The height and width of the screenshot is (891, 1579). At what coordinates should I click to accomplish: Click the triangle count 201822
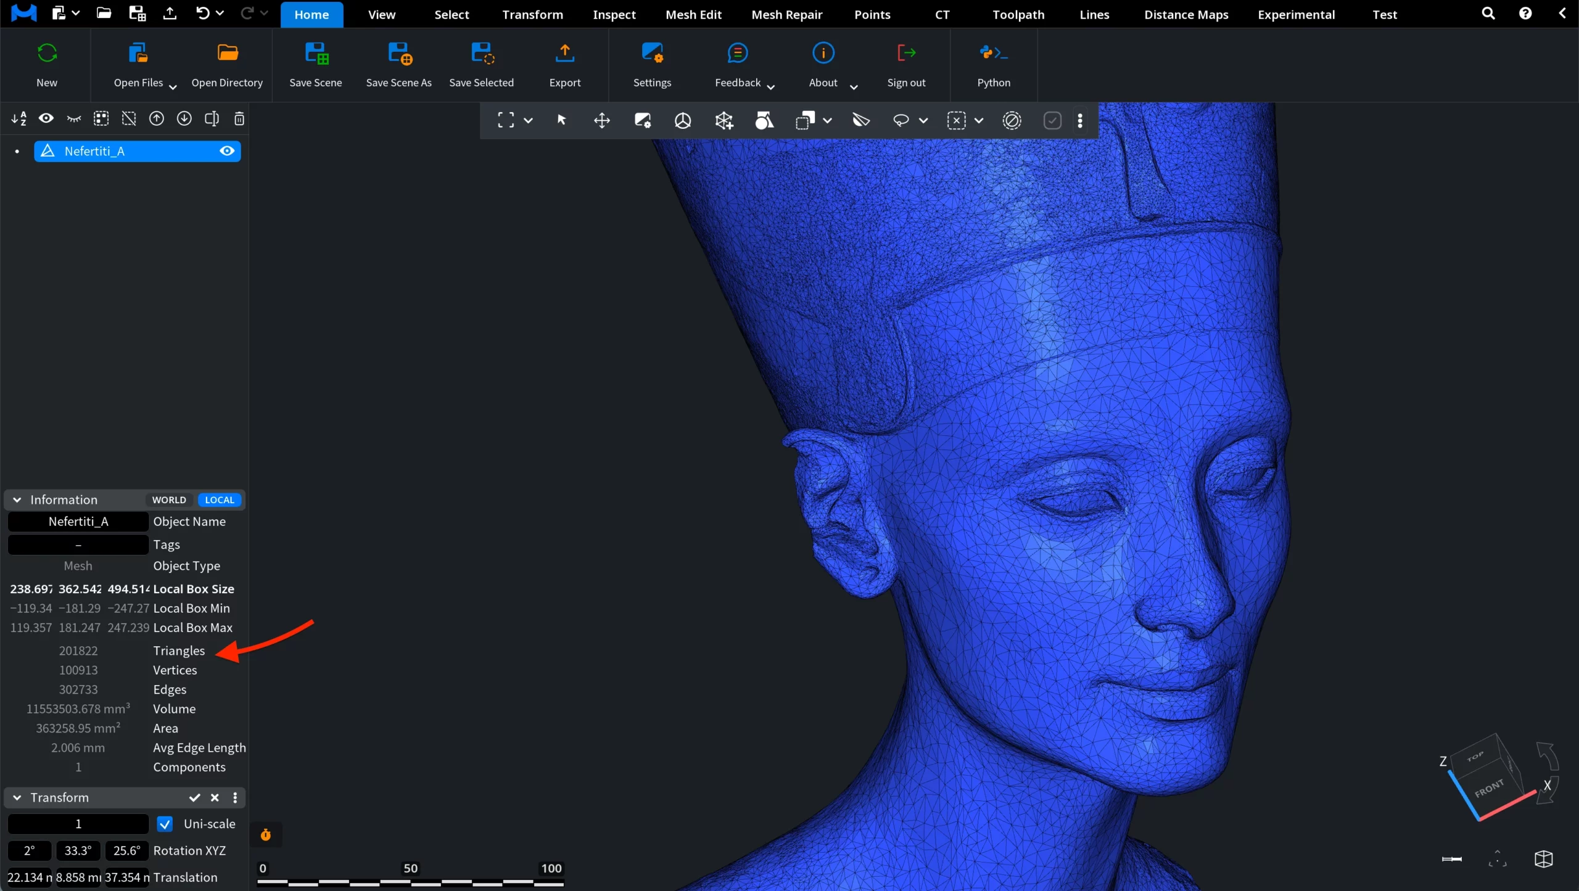tap(78, 651)
